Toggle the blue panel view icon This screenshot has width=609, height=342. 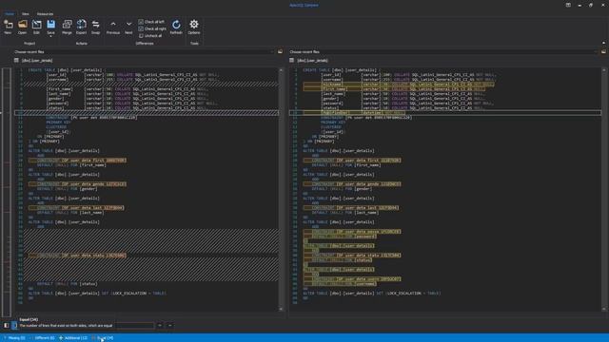click(14, 325)
